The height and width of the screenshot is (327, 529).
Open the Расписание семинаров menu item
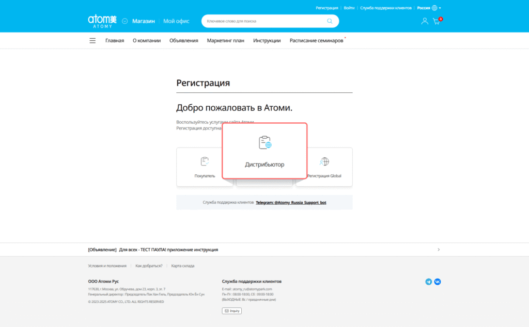[316, 41]
